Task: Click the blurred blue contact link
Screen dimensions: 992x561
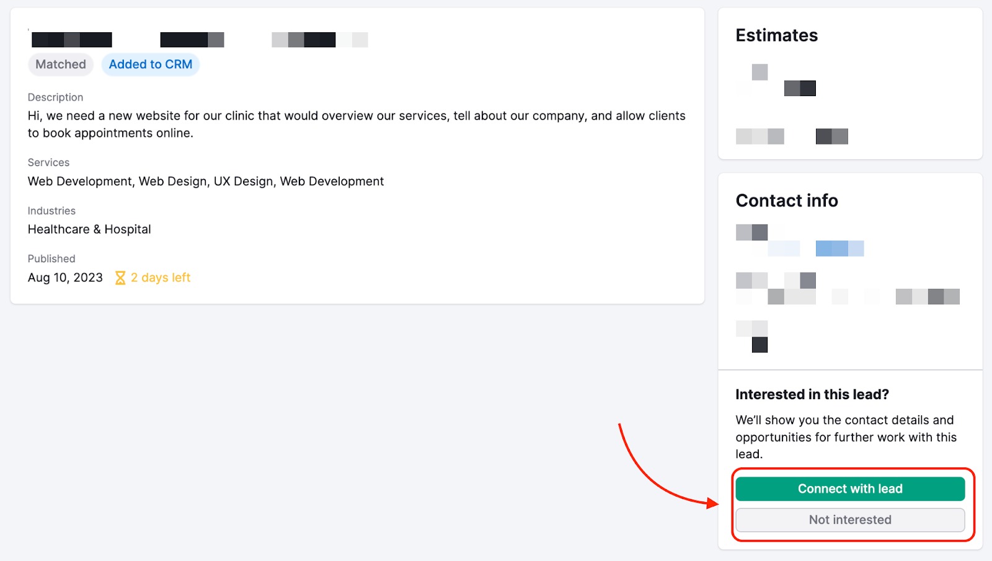Action: (839, 249)
